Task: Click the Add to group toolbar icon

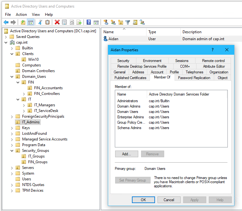Action: click(142, 22)
